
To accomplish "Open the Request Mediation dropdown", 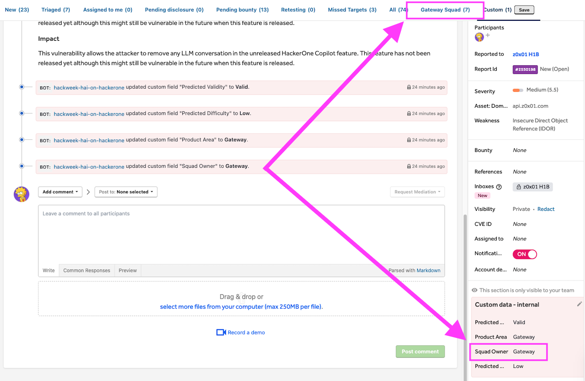I will click(417, 192).
